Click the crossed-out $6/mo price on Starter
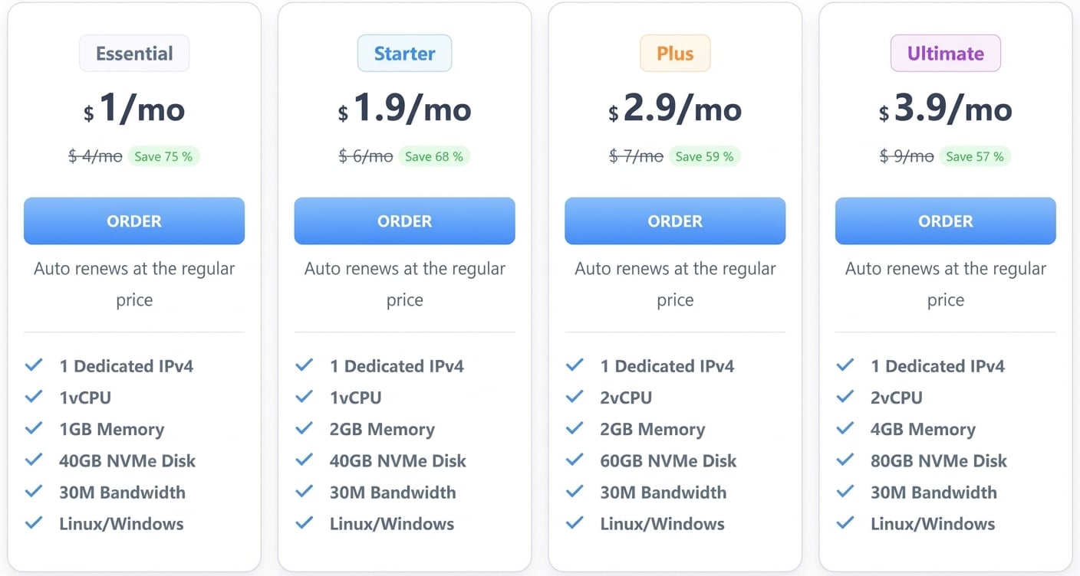Image resolution: width=1080 pixels, height=576 pixels. coord(364,155)
